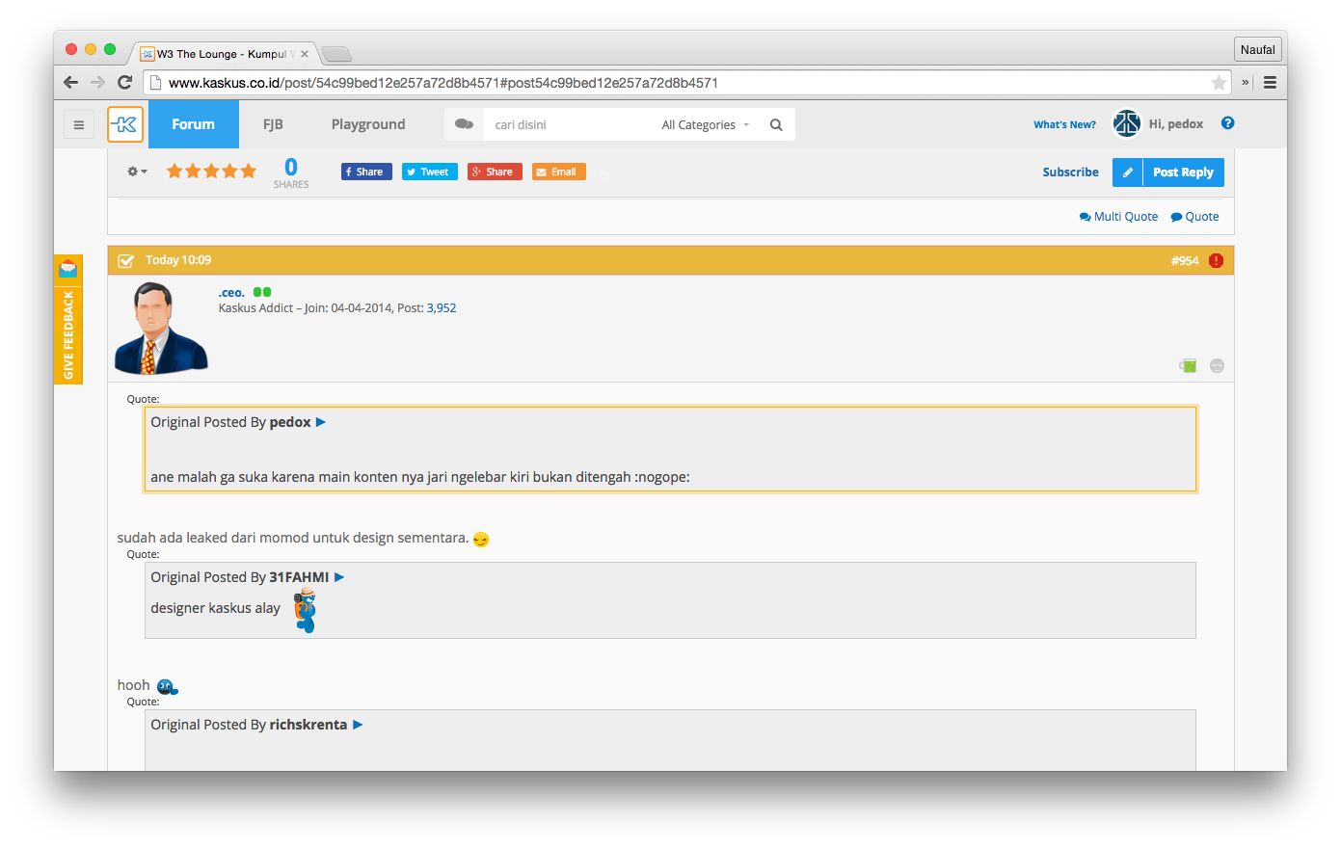1341x848 pixels.
Task: Open Playground tab
Action: point(368,124)
